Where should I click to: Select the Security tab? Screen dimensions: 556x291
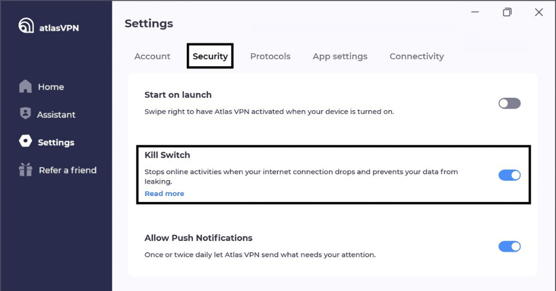pyautogui.click(x=210, y=56)
